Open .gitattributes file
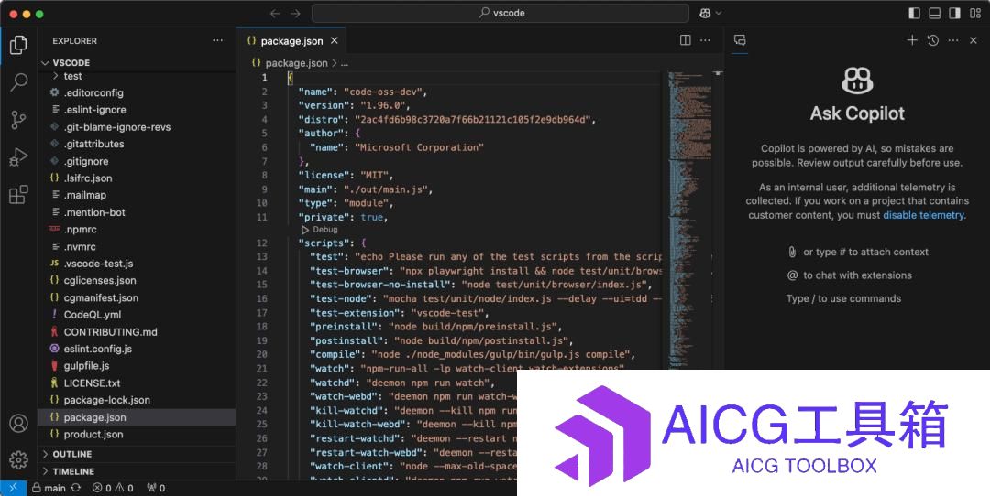990x496 pixels. (x=137, y=144)
